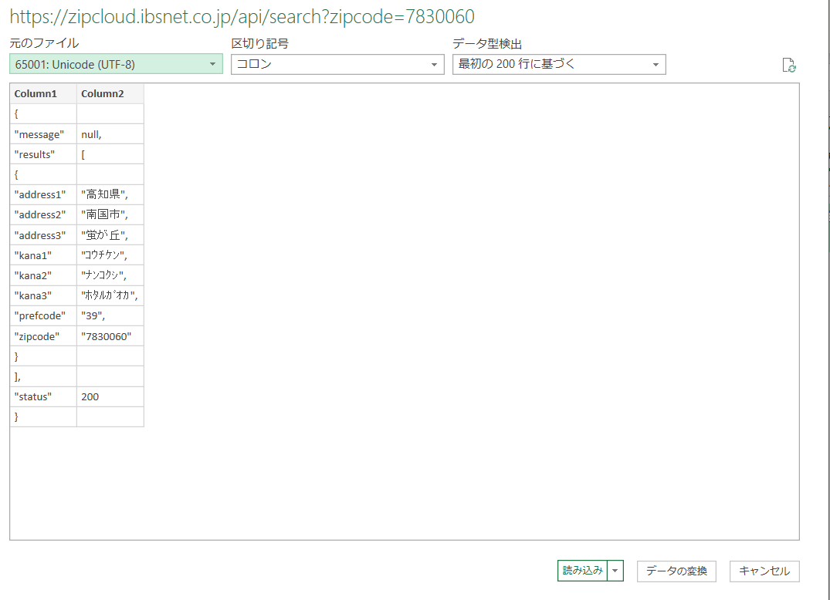
Task: Cancel the import with キャンセル
Action: coord(764,571)
